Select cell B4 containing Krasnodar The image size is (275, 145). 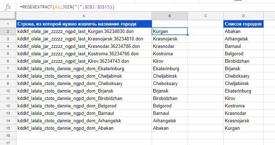coord(170,46)
